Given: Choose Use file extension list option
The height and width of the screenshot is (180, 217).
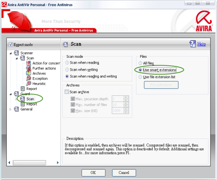Looking at the screenshot, I should pos(140,77).
